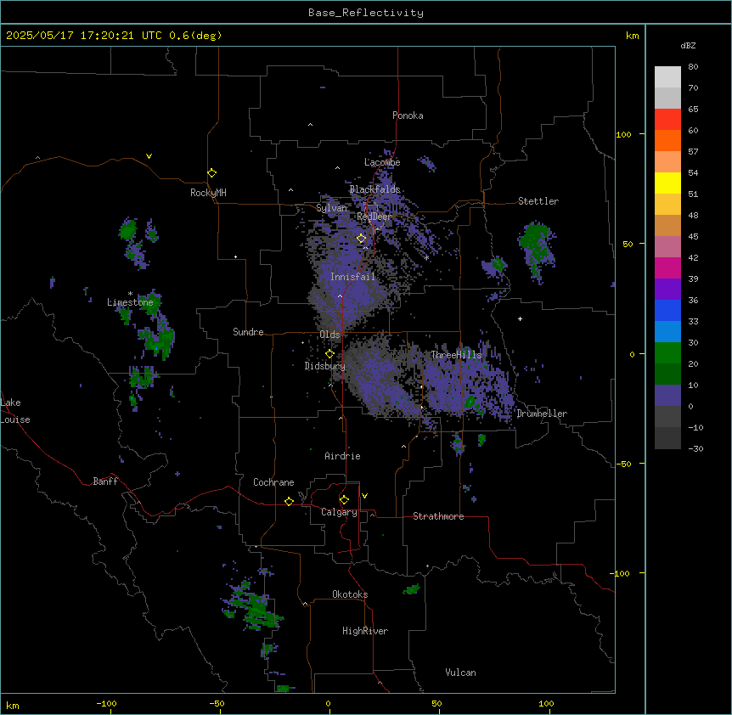Click the Blackfalds city label

(374, 189)
